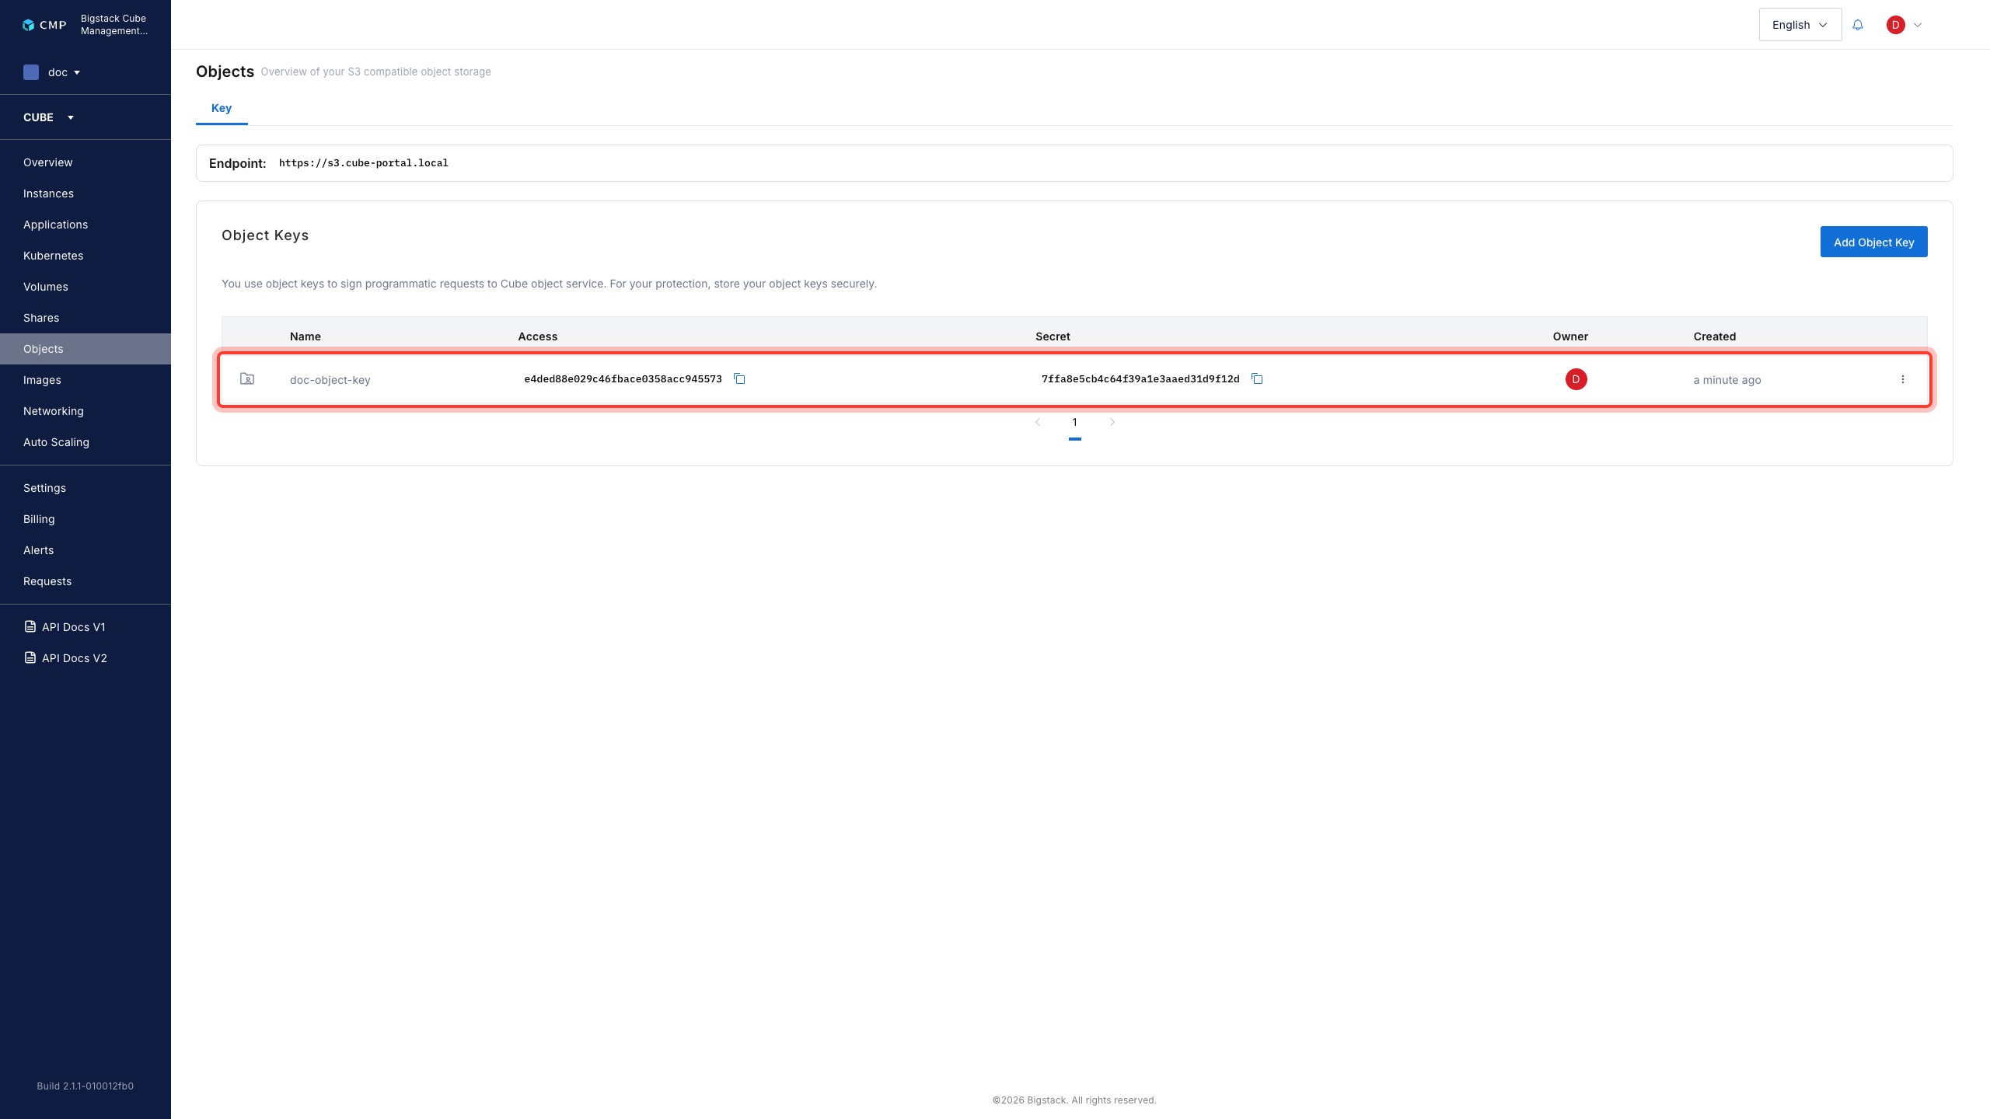1990x1119 pixels.
Task: Click the user avatar D in header
Action: click(1895, 25)
